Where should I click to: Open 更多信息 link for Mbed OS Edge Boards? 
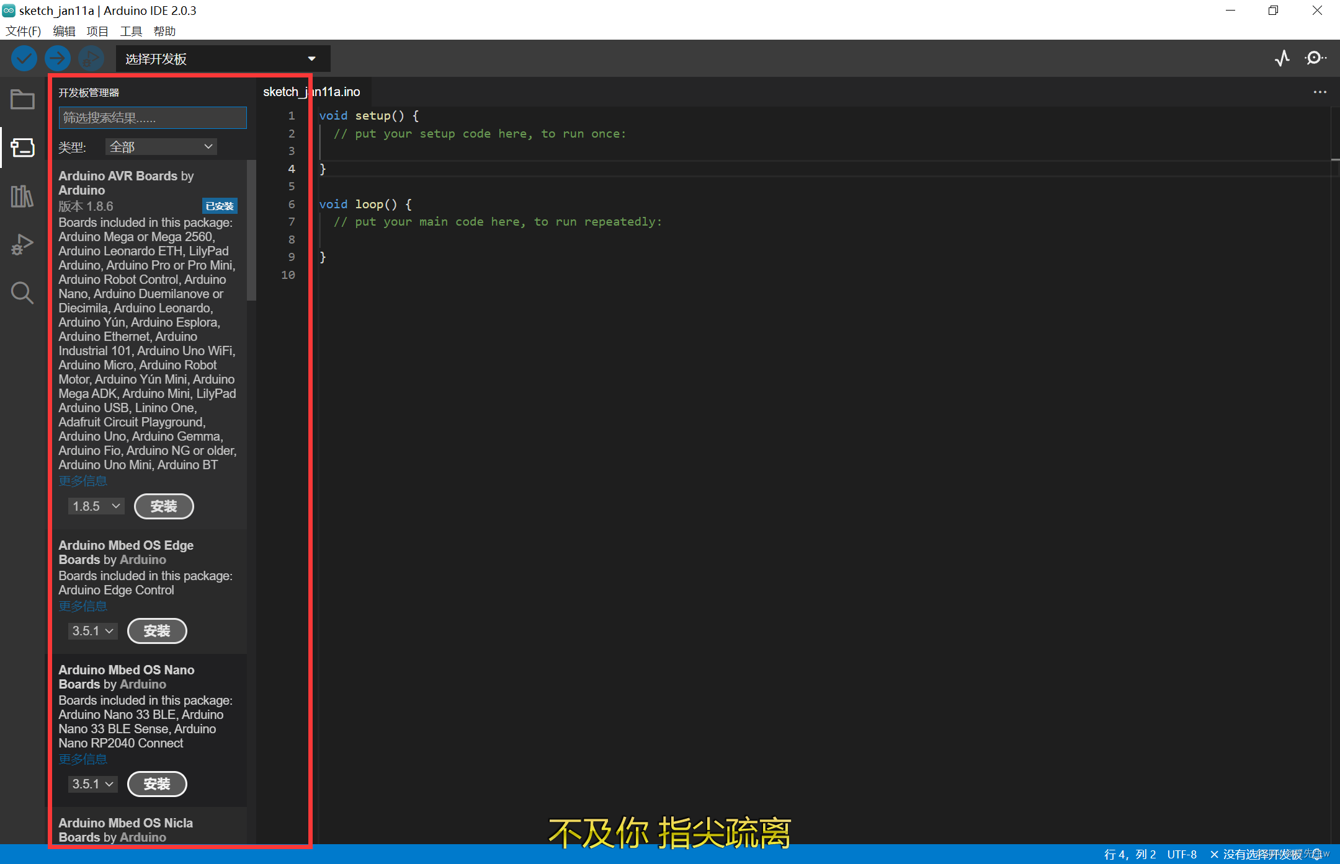tap(83, 606)
